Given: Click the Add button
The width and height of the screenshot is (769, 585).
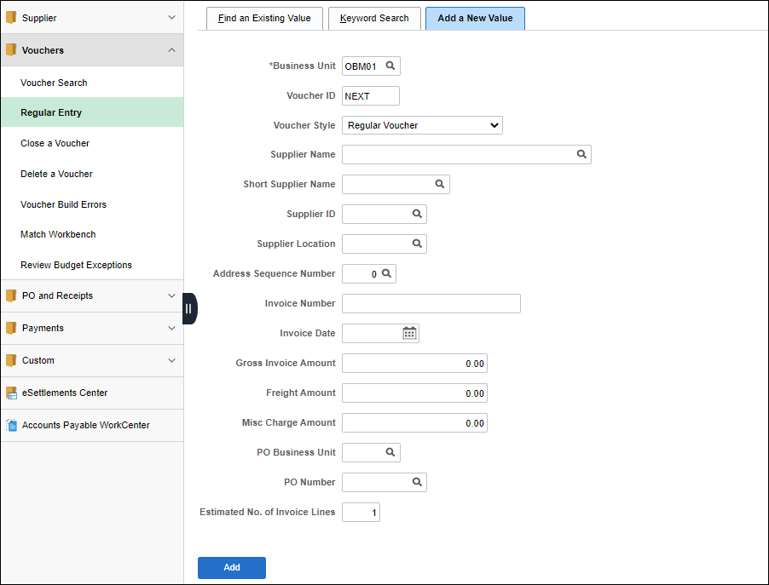Looking at the screenshot, I should point(232,567).
